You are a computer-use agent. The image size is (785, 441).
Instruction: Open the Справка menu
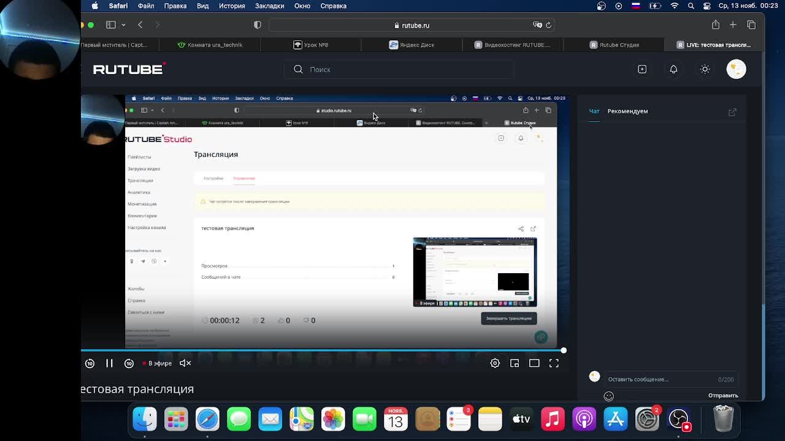(333, 6)
